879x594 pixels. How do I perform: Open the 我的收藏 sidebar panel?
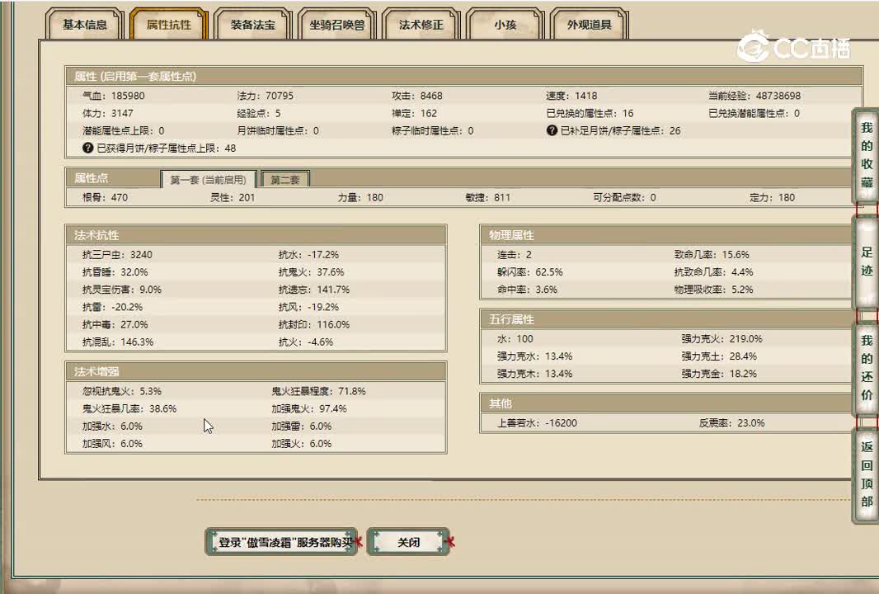coord(866,153)
